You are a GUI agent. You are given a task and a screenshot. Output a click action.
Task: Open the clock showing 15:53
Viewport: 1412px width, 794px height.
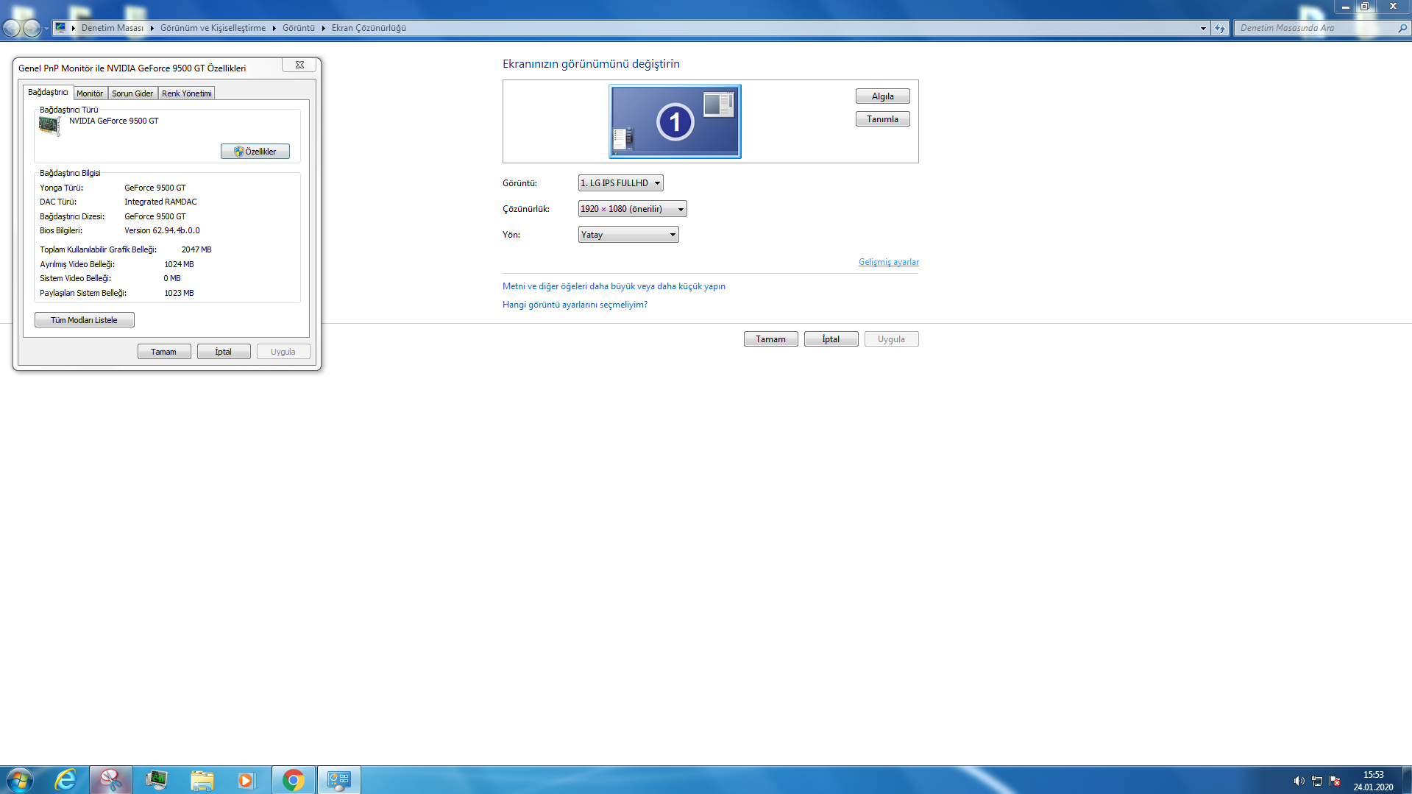[1373, 774]
